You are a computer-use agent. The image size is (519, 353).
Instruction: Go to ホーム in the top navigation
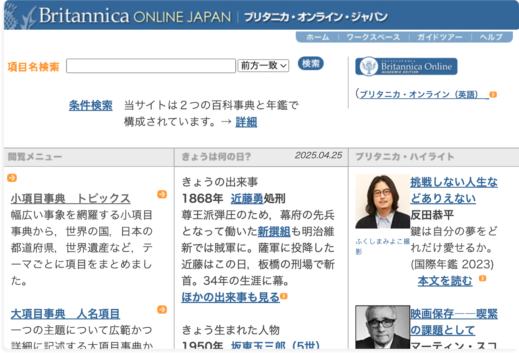point(317,37)
